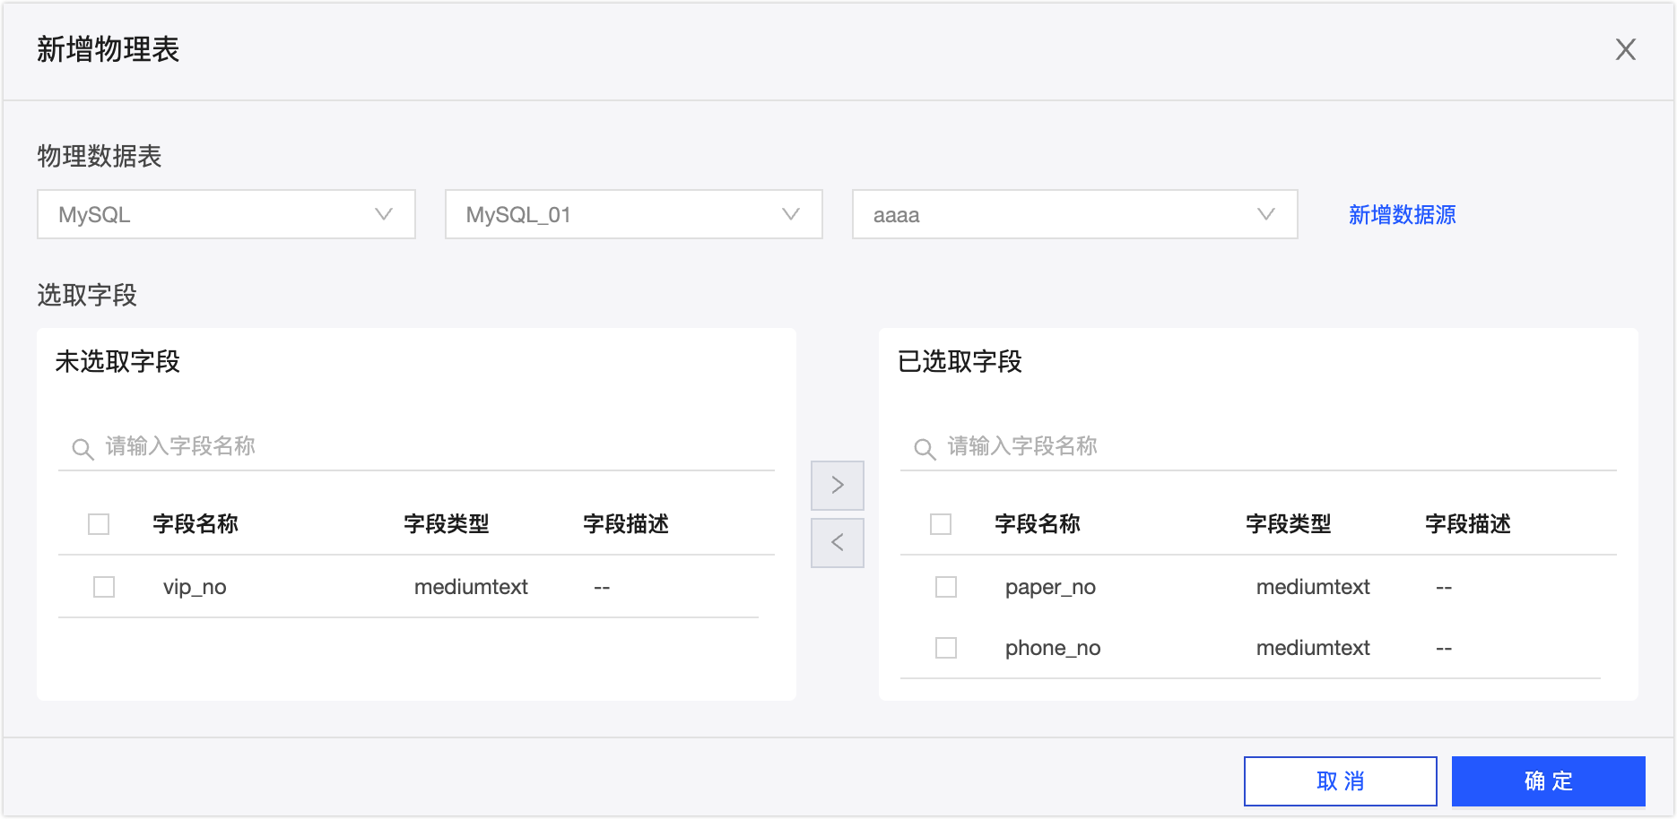Focus the 已选取字段 field name search box
This screenshot has width=1677, height=819.
pyautogui.click(x=1258, y=446)
